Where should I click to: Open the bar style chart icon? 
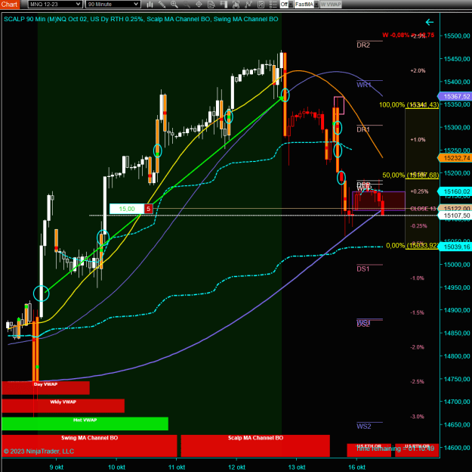(x=150, y=5)
